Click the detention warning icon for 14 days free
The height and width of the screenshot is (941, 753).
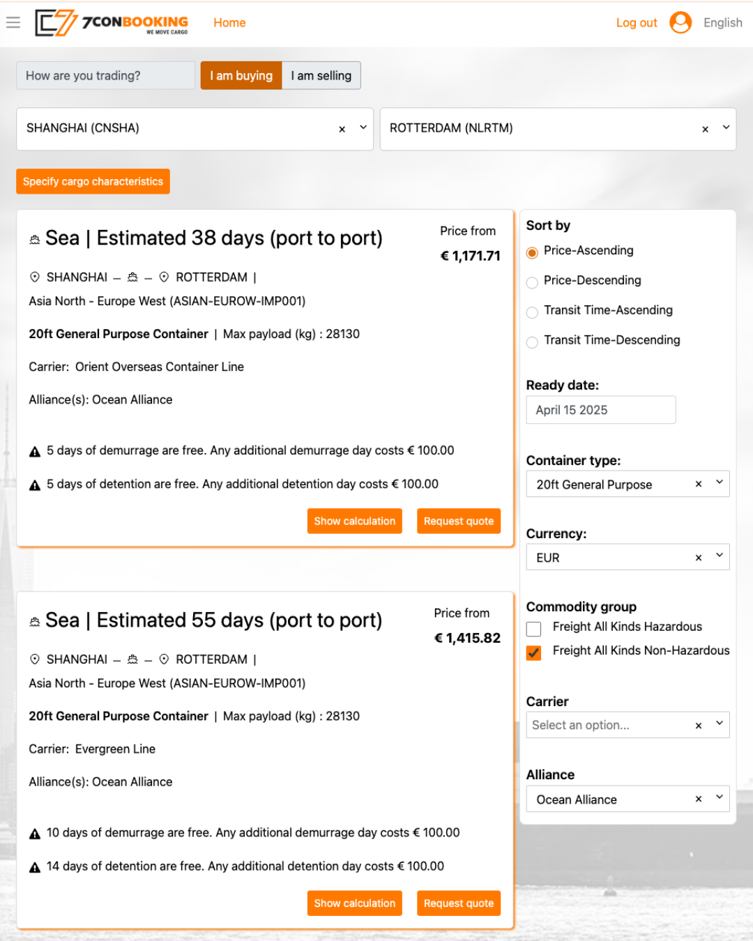[x=35, y=867]
